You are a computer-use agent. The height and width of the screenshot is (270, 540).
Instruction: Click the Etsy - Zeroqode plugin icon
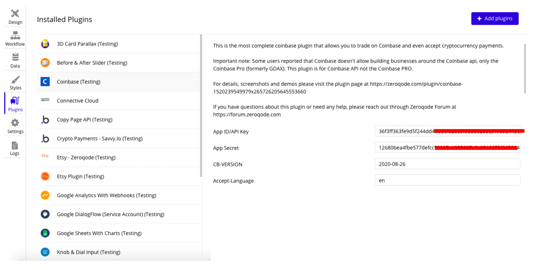45,156
